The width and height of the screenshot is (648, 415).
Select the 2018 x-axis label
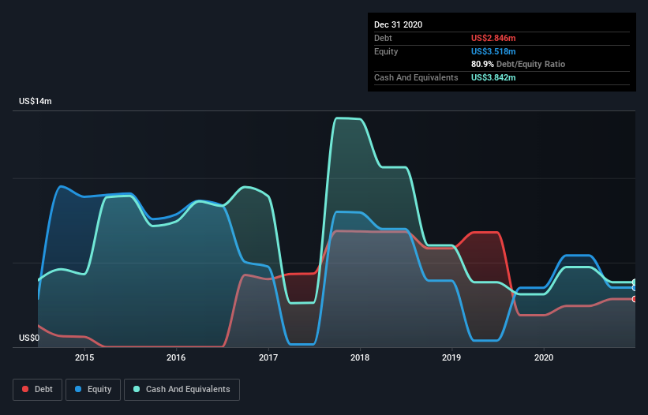click(360, 357)
